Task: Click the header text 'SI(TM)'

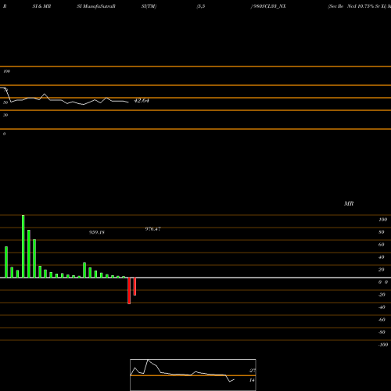Action: click(x=149, y=6)
